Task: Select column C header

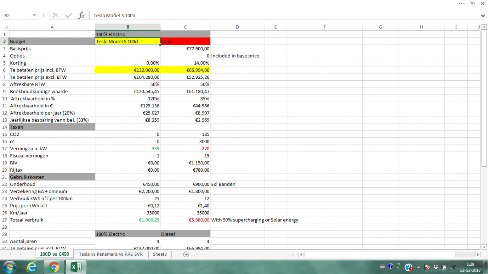Action: point(185,27)
